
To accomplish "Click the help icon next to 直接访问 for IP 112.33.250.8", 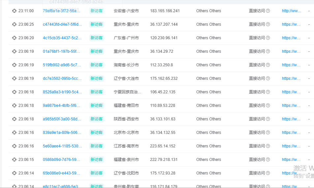I will coord(268,65).
